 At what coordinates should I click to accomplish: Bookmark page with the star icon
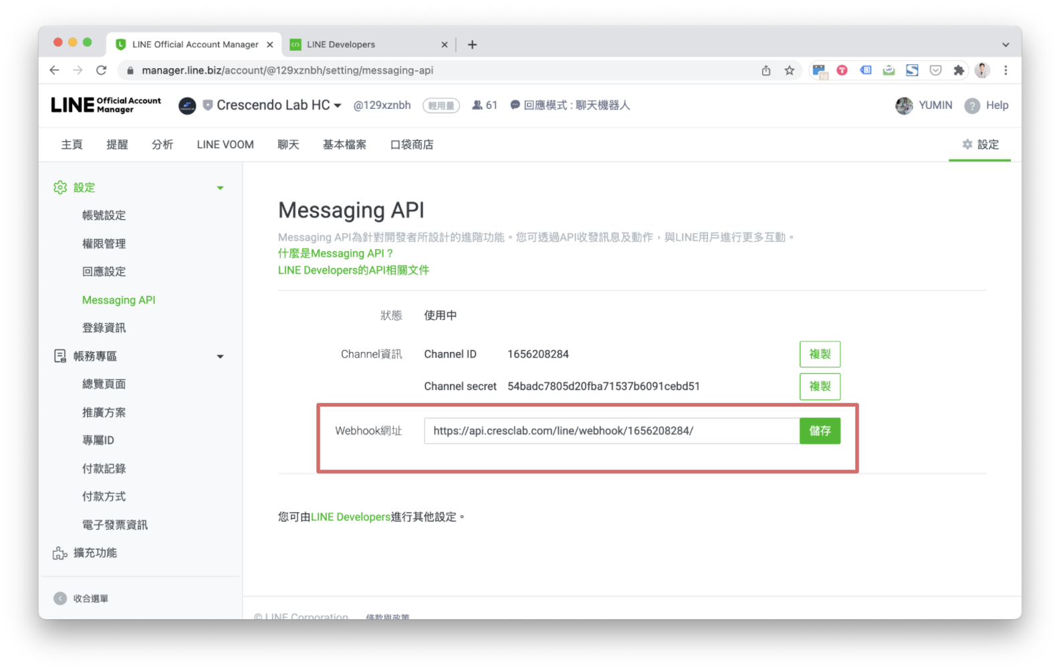[x=789, y=70]
